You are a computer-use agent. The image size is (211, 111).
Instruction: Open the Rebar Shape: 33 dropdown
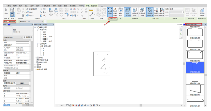(31, 21)
